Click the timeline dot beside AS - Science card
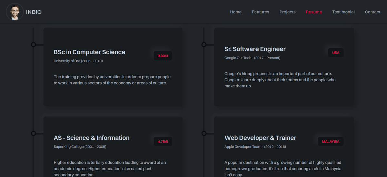This screenshot has width=387, height=177. click(33, 133)
